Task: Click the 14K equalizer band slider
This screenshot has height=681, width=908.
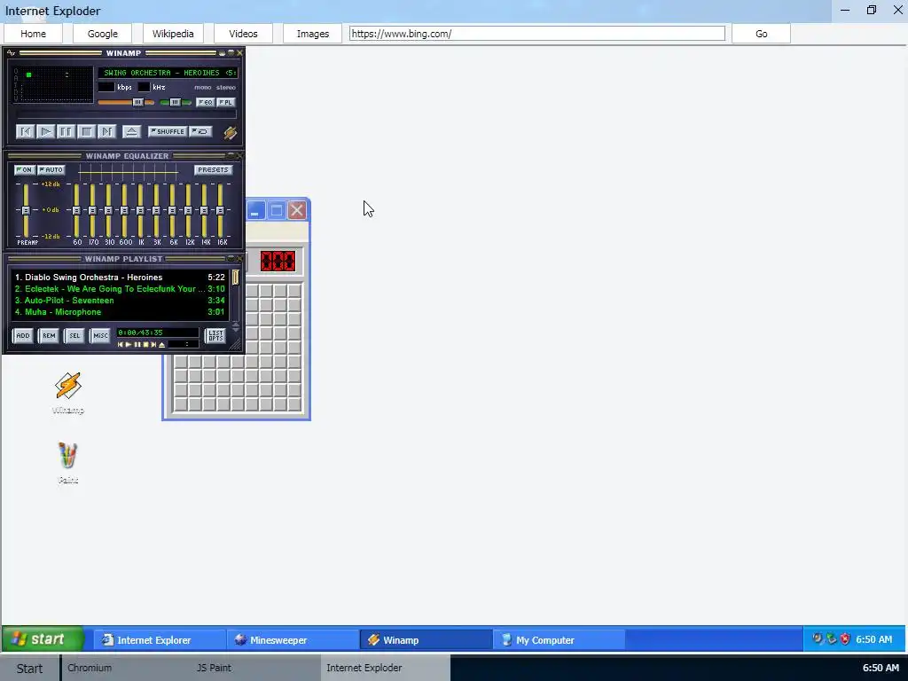Action: coord(204,210)
